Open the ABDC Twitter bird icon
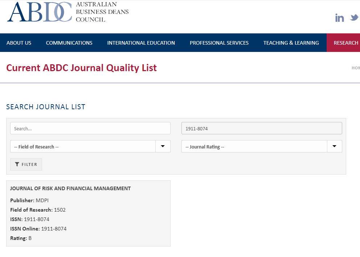The width and height of the screenshot is (360, 257). [355, 17]
